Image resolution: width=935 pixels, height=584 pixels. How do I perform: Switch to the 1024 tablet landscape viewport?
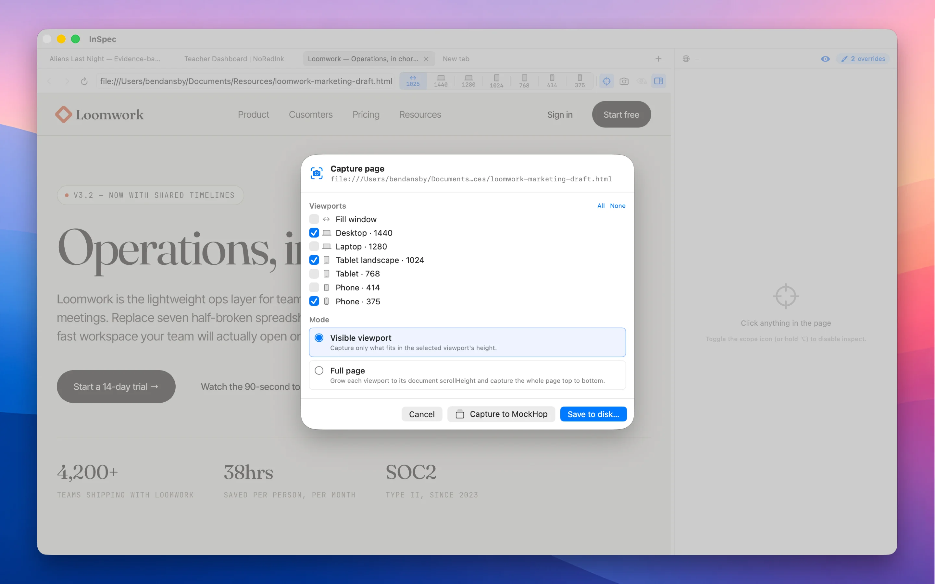click(496, 81)
